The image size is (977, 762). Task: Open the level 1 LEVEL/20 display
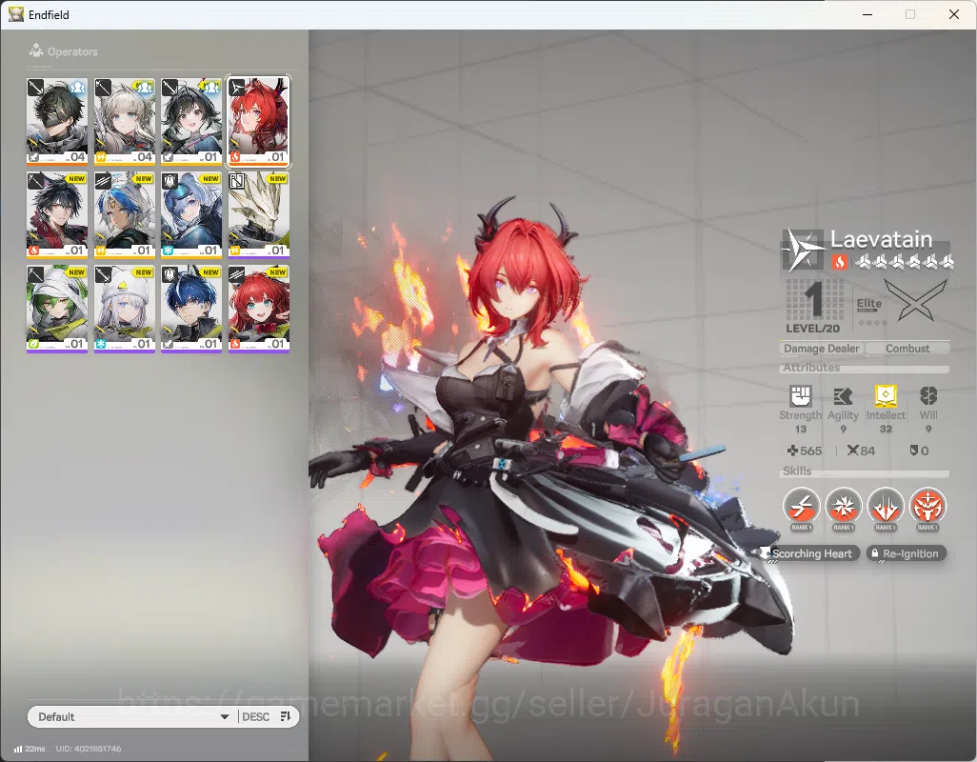pos(813,307)
